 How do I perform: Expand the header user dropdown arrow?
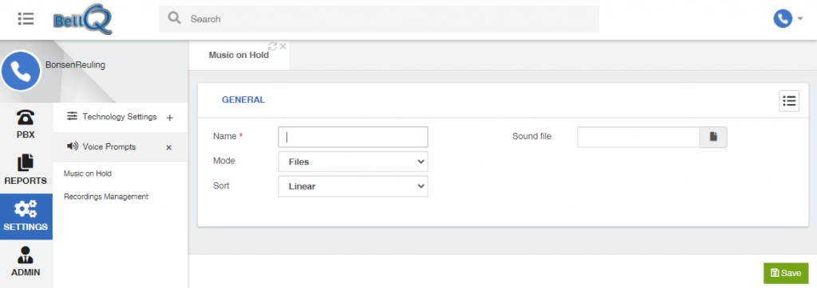799,19
